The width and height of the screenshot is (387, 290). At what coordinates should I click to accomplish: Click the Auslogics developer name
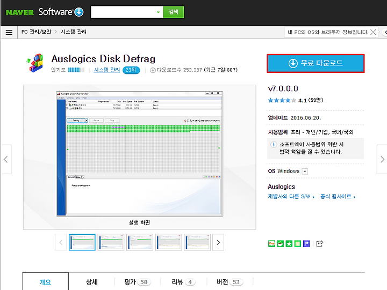coord(281,187)
